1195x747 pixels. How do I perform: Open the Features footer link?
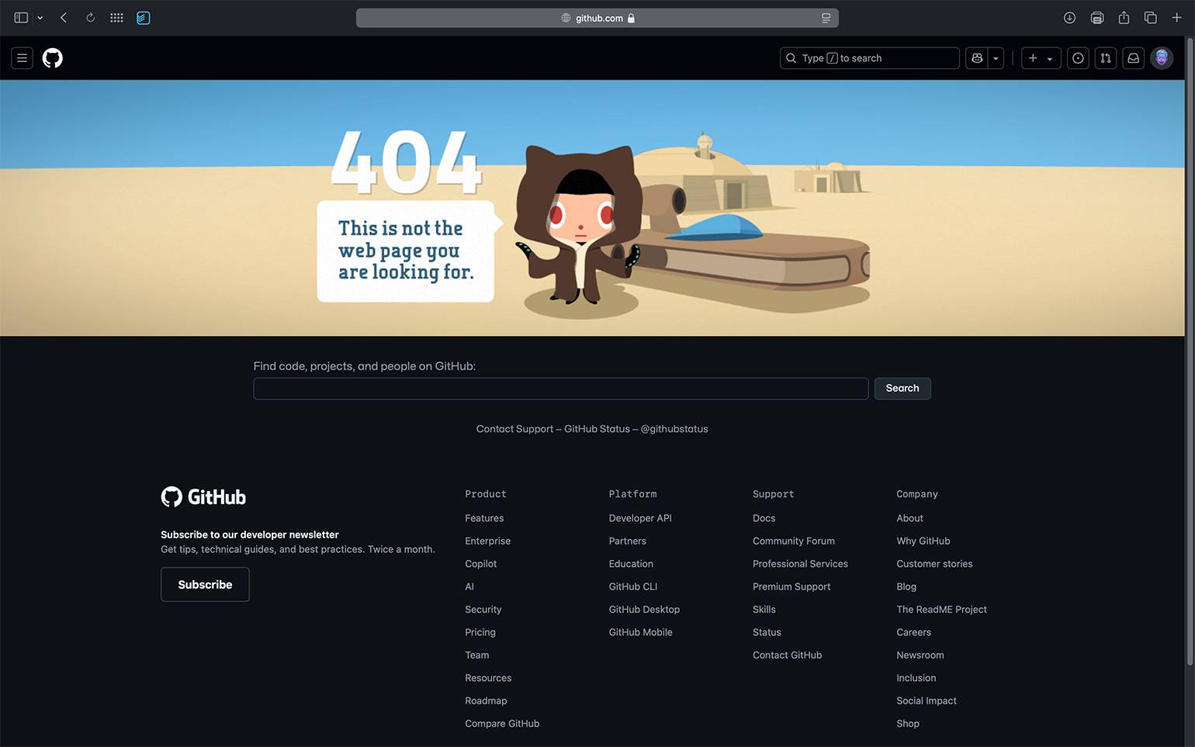tap(484, 518)
